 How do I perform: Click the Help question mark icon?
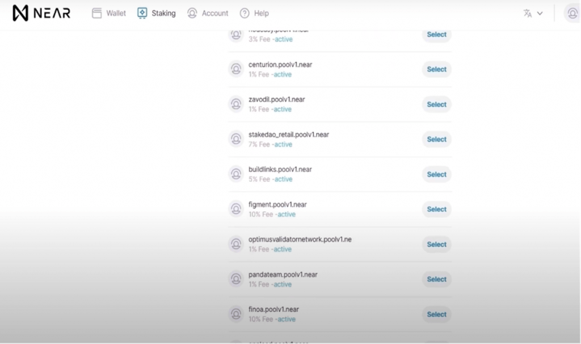(x=245, y=13)
